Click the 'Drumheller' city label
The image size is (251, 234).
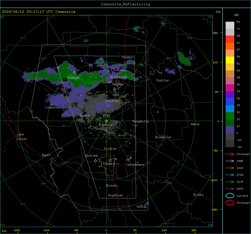tap(163, 137)
